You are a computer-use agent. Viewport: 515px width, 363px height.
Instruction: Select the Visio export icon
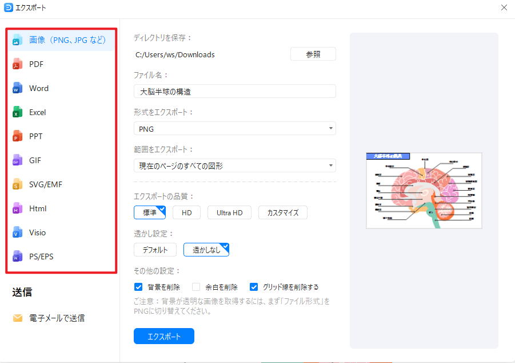pyautogui.click(x=17, y=232)
